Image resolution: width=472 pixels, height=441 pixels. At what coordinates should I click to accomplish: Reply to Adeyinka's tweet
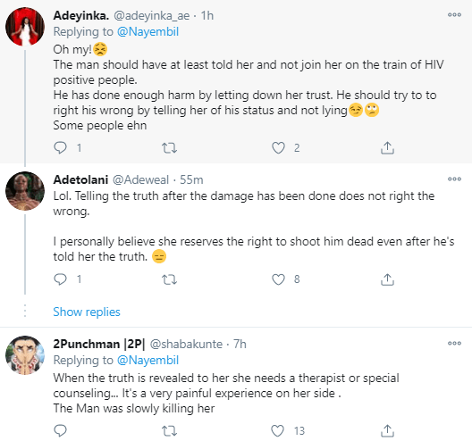(x=60, y=147)
